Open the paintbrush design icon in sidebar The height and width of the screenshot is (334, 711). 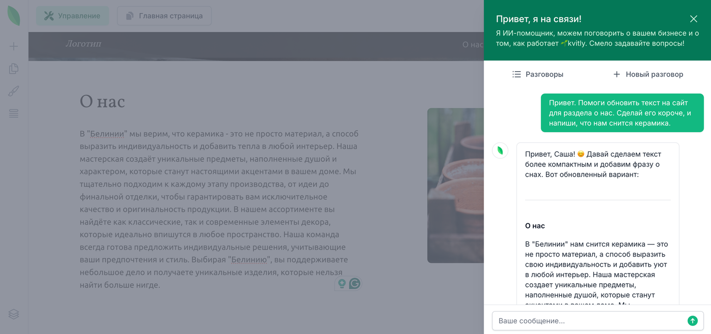tap(14, 91)
